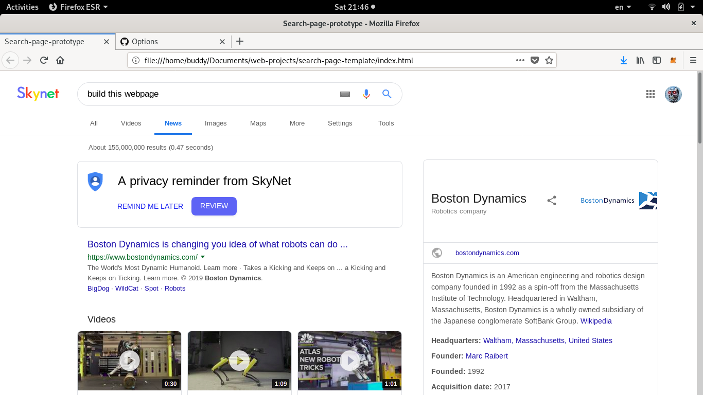703x395 pixels.
Task: Activate voice search microphone icon
Action: click(x=366, y=94)
